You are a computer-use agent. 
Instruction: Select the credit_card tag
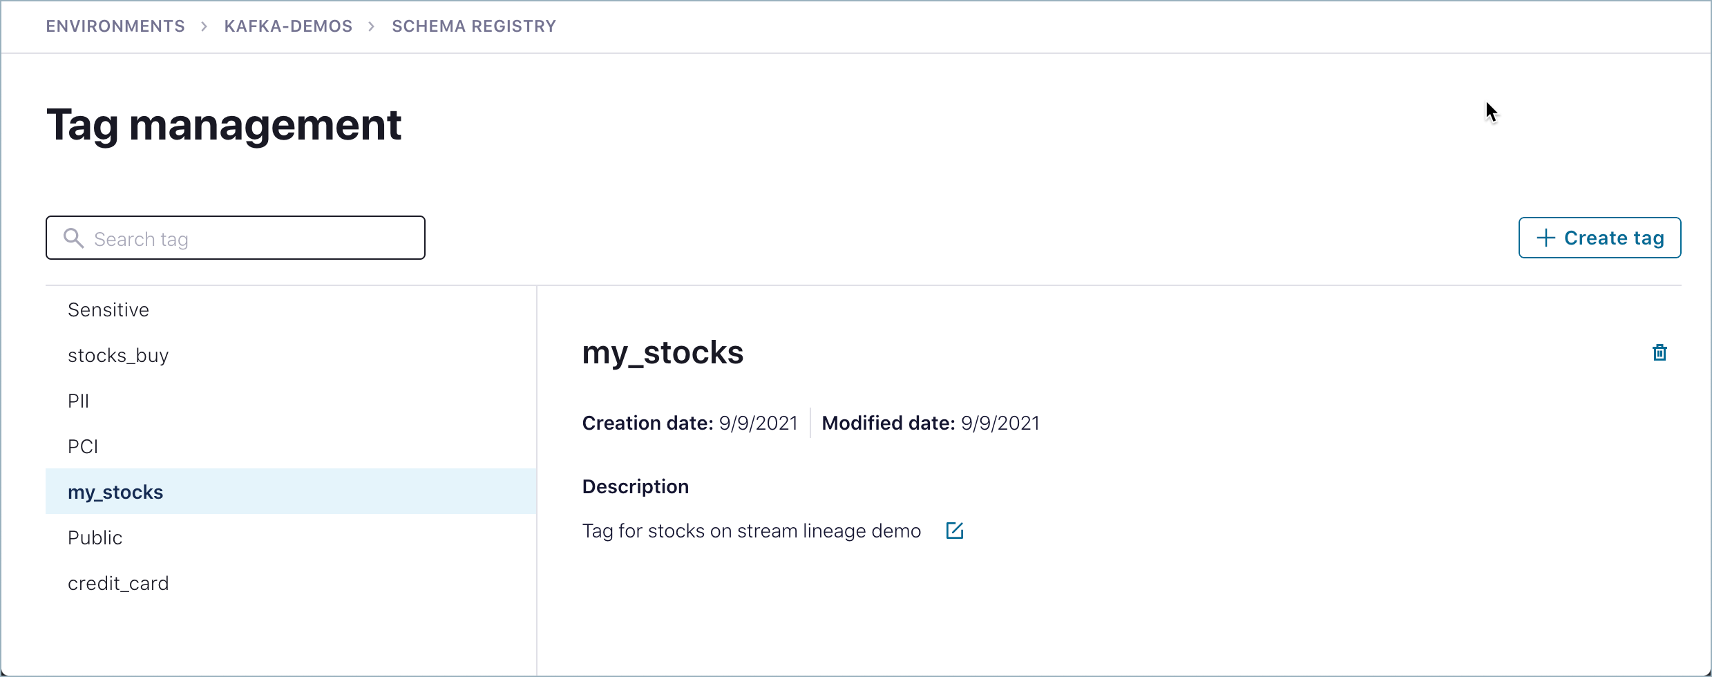click(x=118, y=583)
